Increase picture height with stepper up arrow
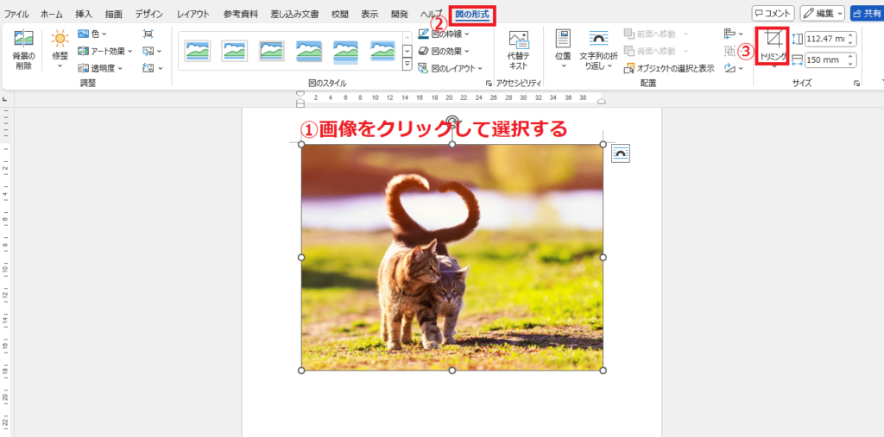This screenshot has width=884, height=437. click(851, 35)
